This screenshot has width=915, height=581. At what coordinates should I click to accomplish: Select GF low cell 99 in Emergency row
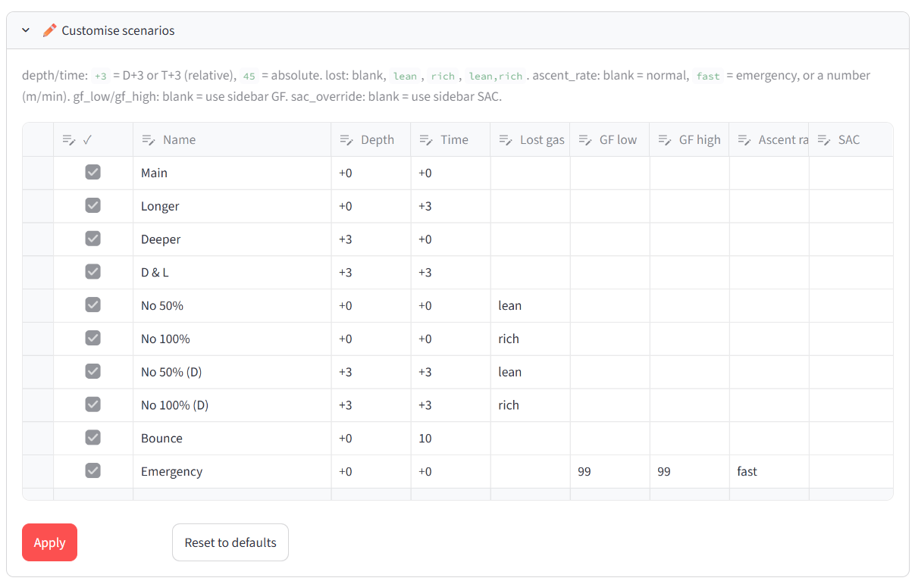tap(609, 471)
